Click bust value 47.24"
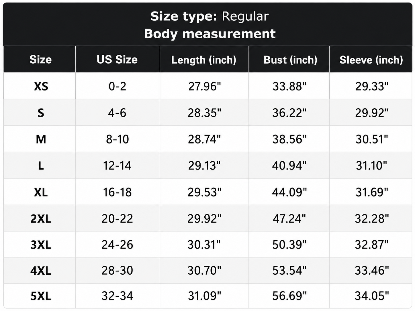Image resolution: width=415 pixels, height=311 pixels. [x=289, y=219]
